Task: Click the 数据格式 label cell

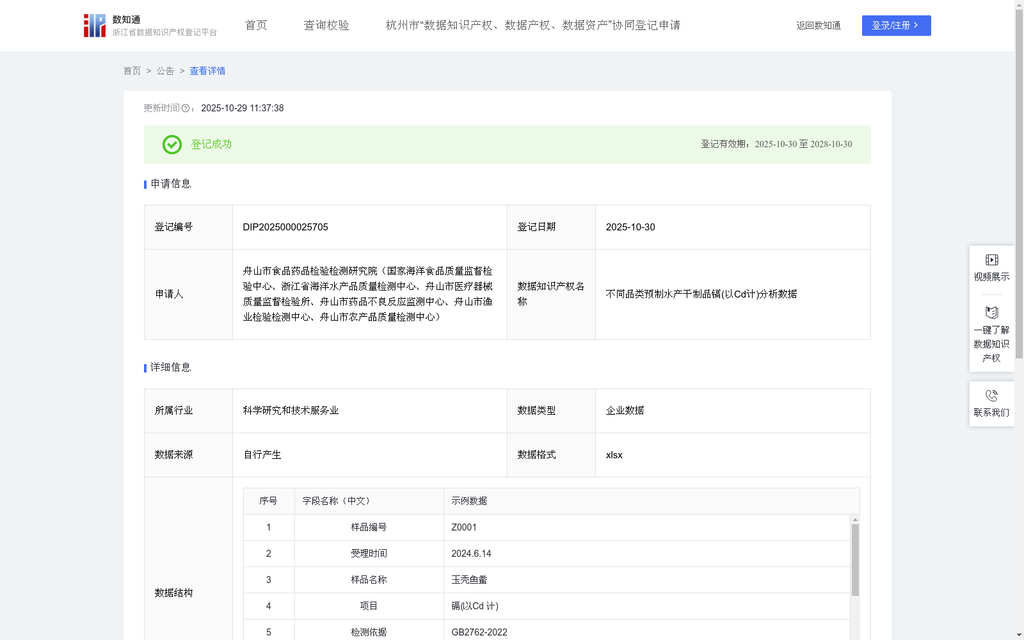Action: pos(551,455)
